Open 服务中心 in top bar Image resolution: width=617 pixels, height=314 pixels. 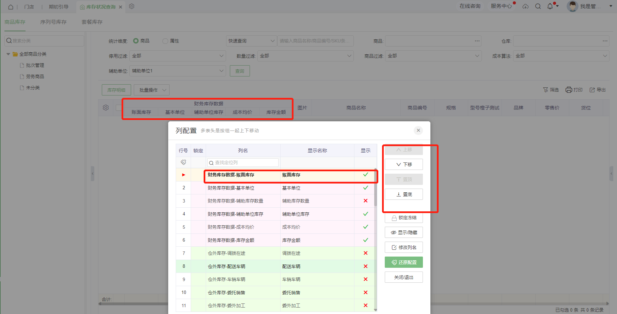click(x=501, y=6)
